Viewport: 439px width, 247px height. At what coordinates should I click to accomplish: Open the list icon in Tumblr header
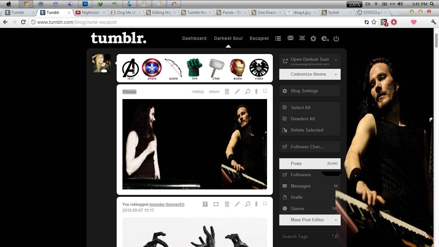pyautogui.click(x=278, y=38)
